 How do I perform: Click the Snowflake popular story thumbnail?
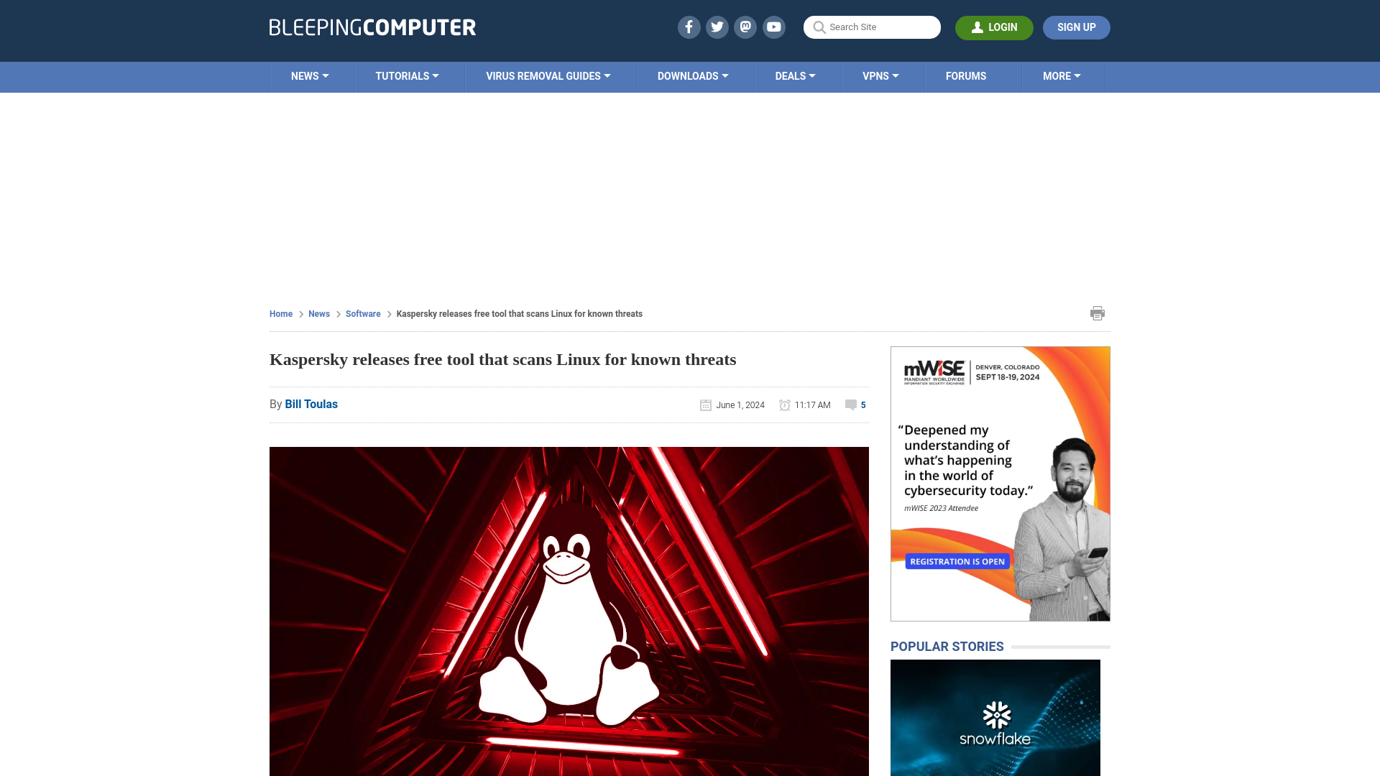point(995,717)
